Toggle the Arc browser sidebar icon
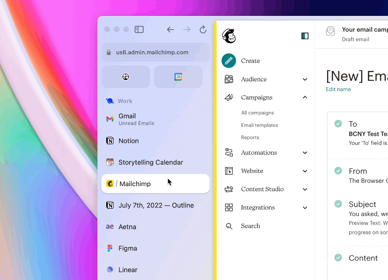 point(139,29)
